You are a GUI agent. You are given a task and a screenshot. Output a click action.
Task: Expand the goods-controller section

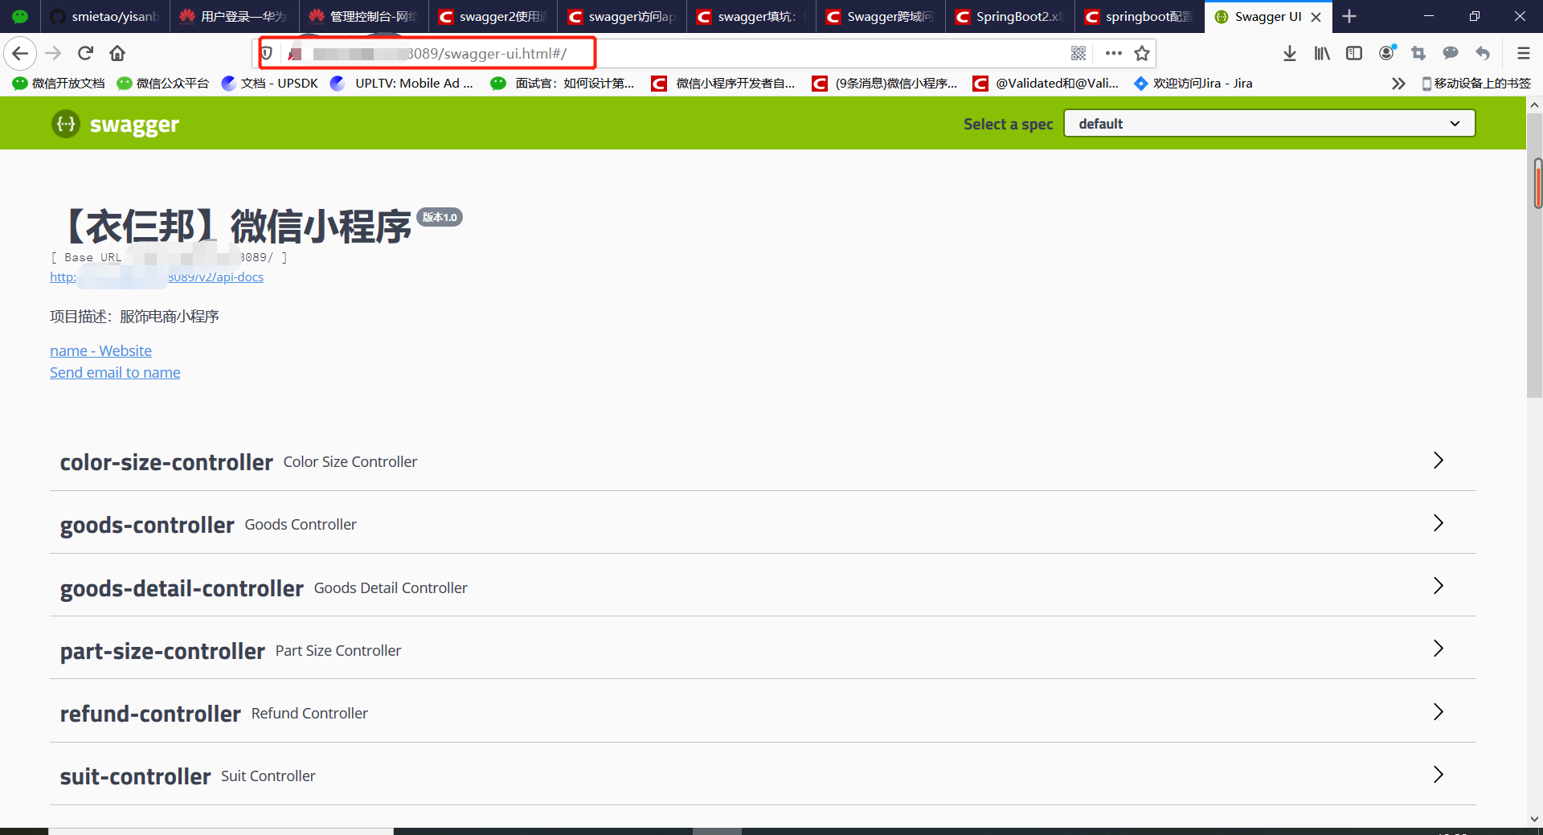click(763, 524)
